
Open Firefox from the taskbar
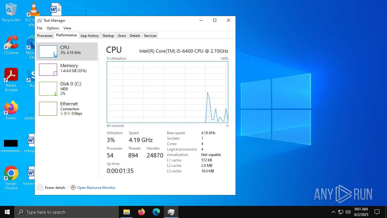141,212
